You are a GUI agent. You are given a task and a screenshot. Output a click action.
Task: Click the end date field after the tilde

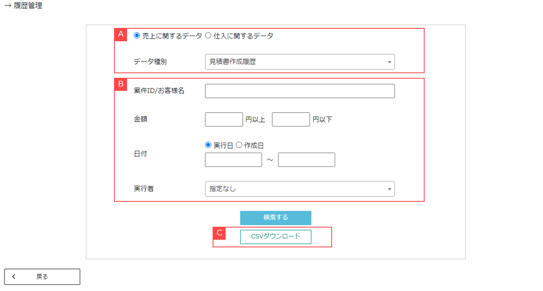pos(307,160)
